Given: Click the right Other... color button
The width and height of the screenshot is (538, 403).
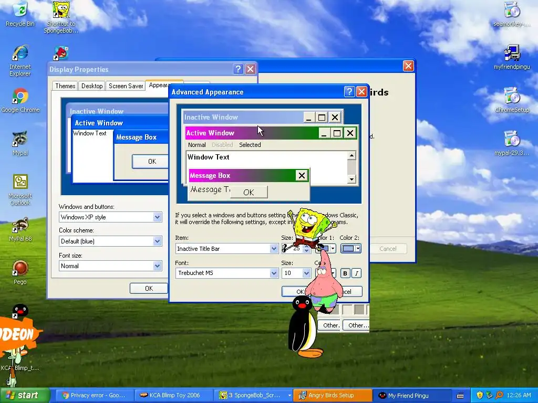Looking at the screenshot, I should click(356, 325).
